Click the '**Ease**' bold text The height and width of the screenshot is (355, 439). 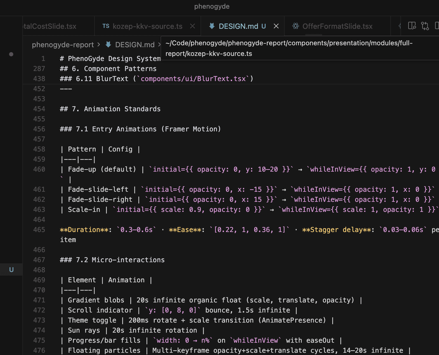tap(185, 229)
